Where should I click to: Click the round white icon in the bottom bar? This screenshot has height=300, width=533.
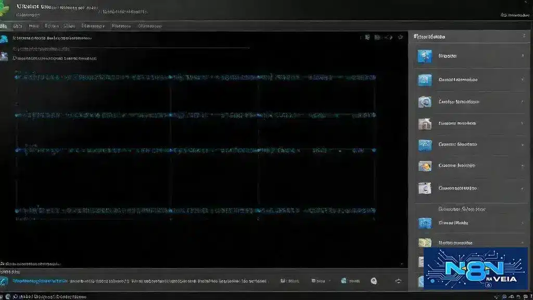click(x=373, y=281)
